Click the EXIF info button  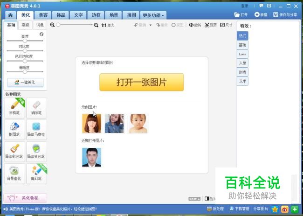[x=194, y=199]
